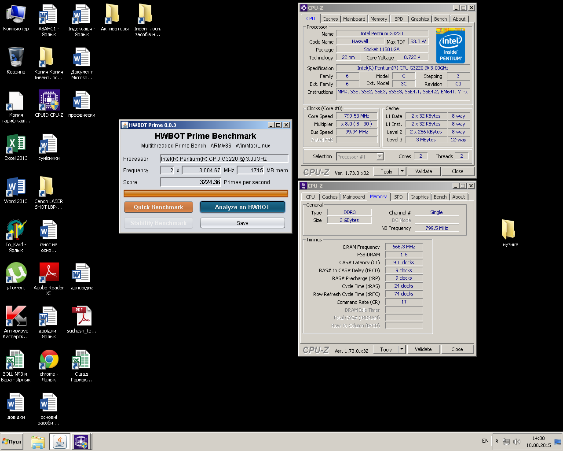Click the Processor field in HWBOT Prime
The height and width of the screenshot is (451, 563).
pyautogui.click(x=224, y=159)
